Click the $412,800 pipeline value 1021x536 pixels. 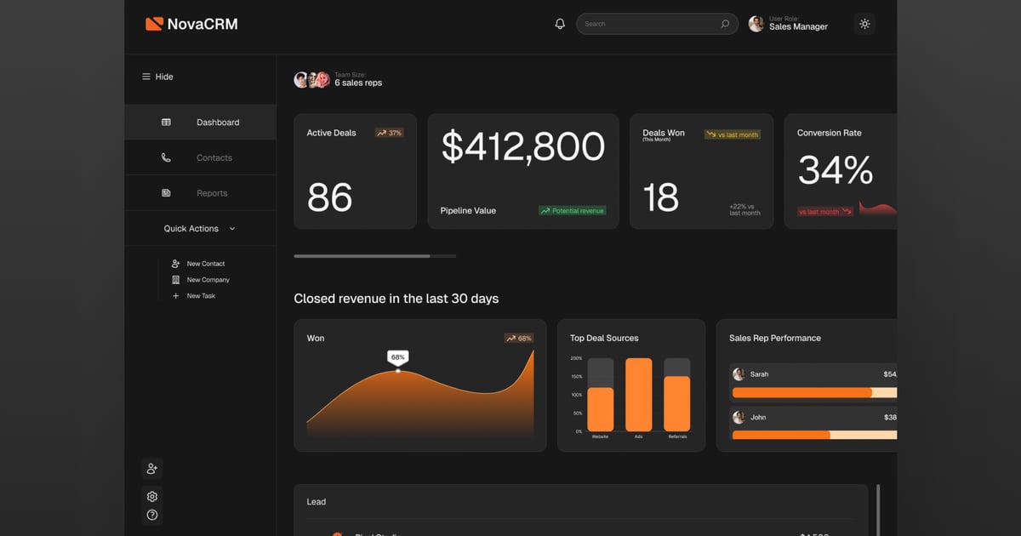pyautogui.click(x=523, y=146)
